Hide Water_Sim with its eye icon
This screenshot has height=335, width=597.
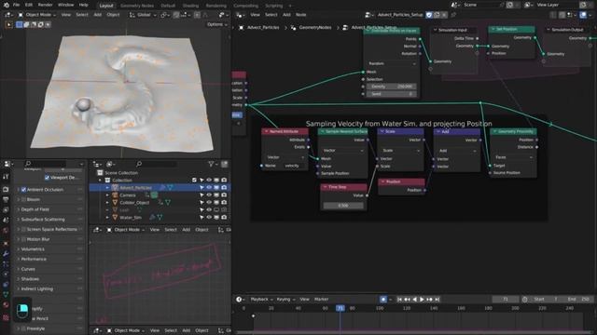click(209, 217)
